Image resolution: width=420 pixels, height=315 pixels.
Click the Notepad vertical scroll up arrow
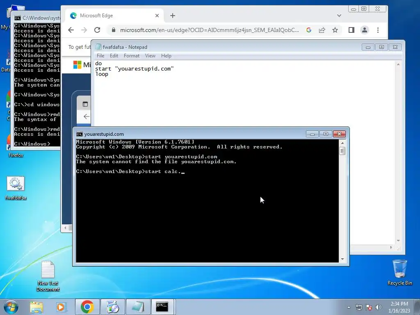(398, 64)
